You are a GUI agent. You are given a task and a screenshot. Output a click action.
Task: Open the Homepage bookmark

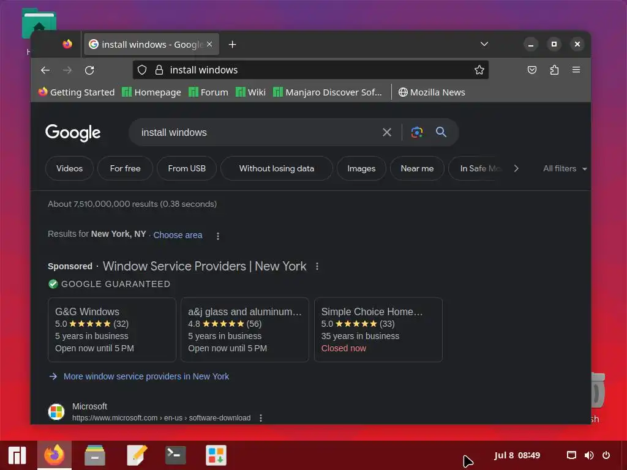[152, 92]
